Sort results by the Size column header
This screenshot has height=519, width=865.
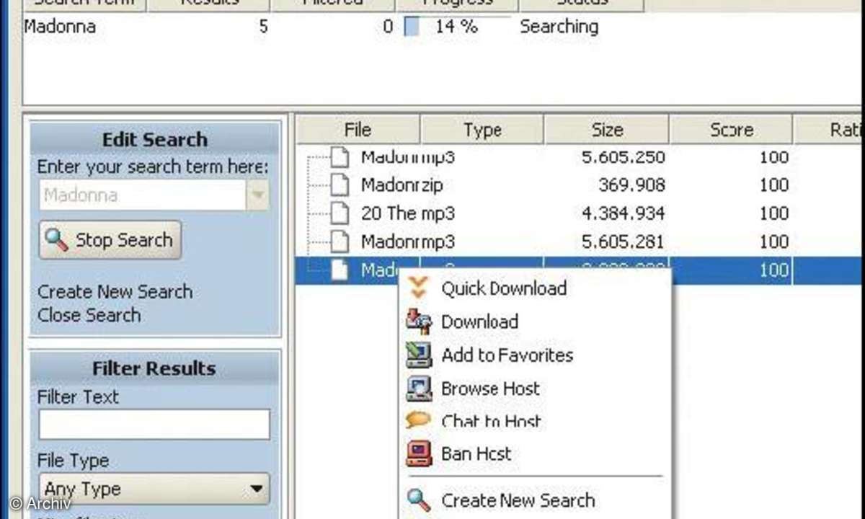(x=607, y=130)
